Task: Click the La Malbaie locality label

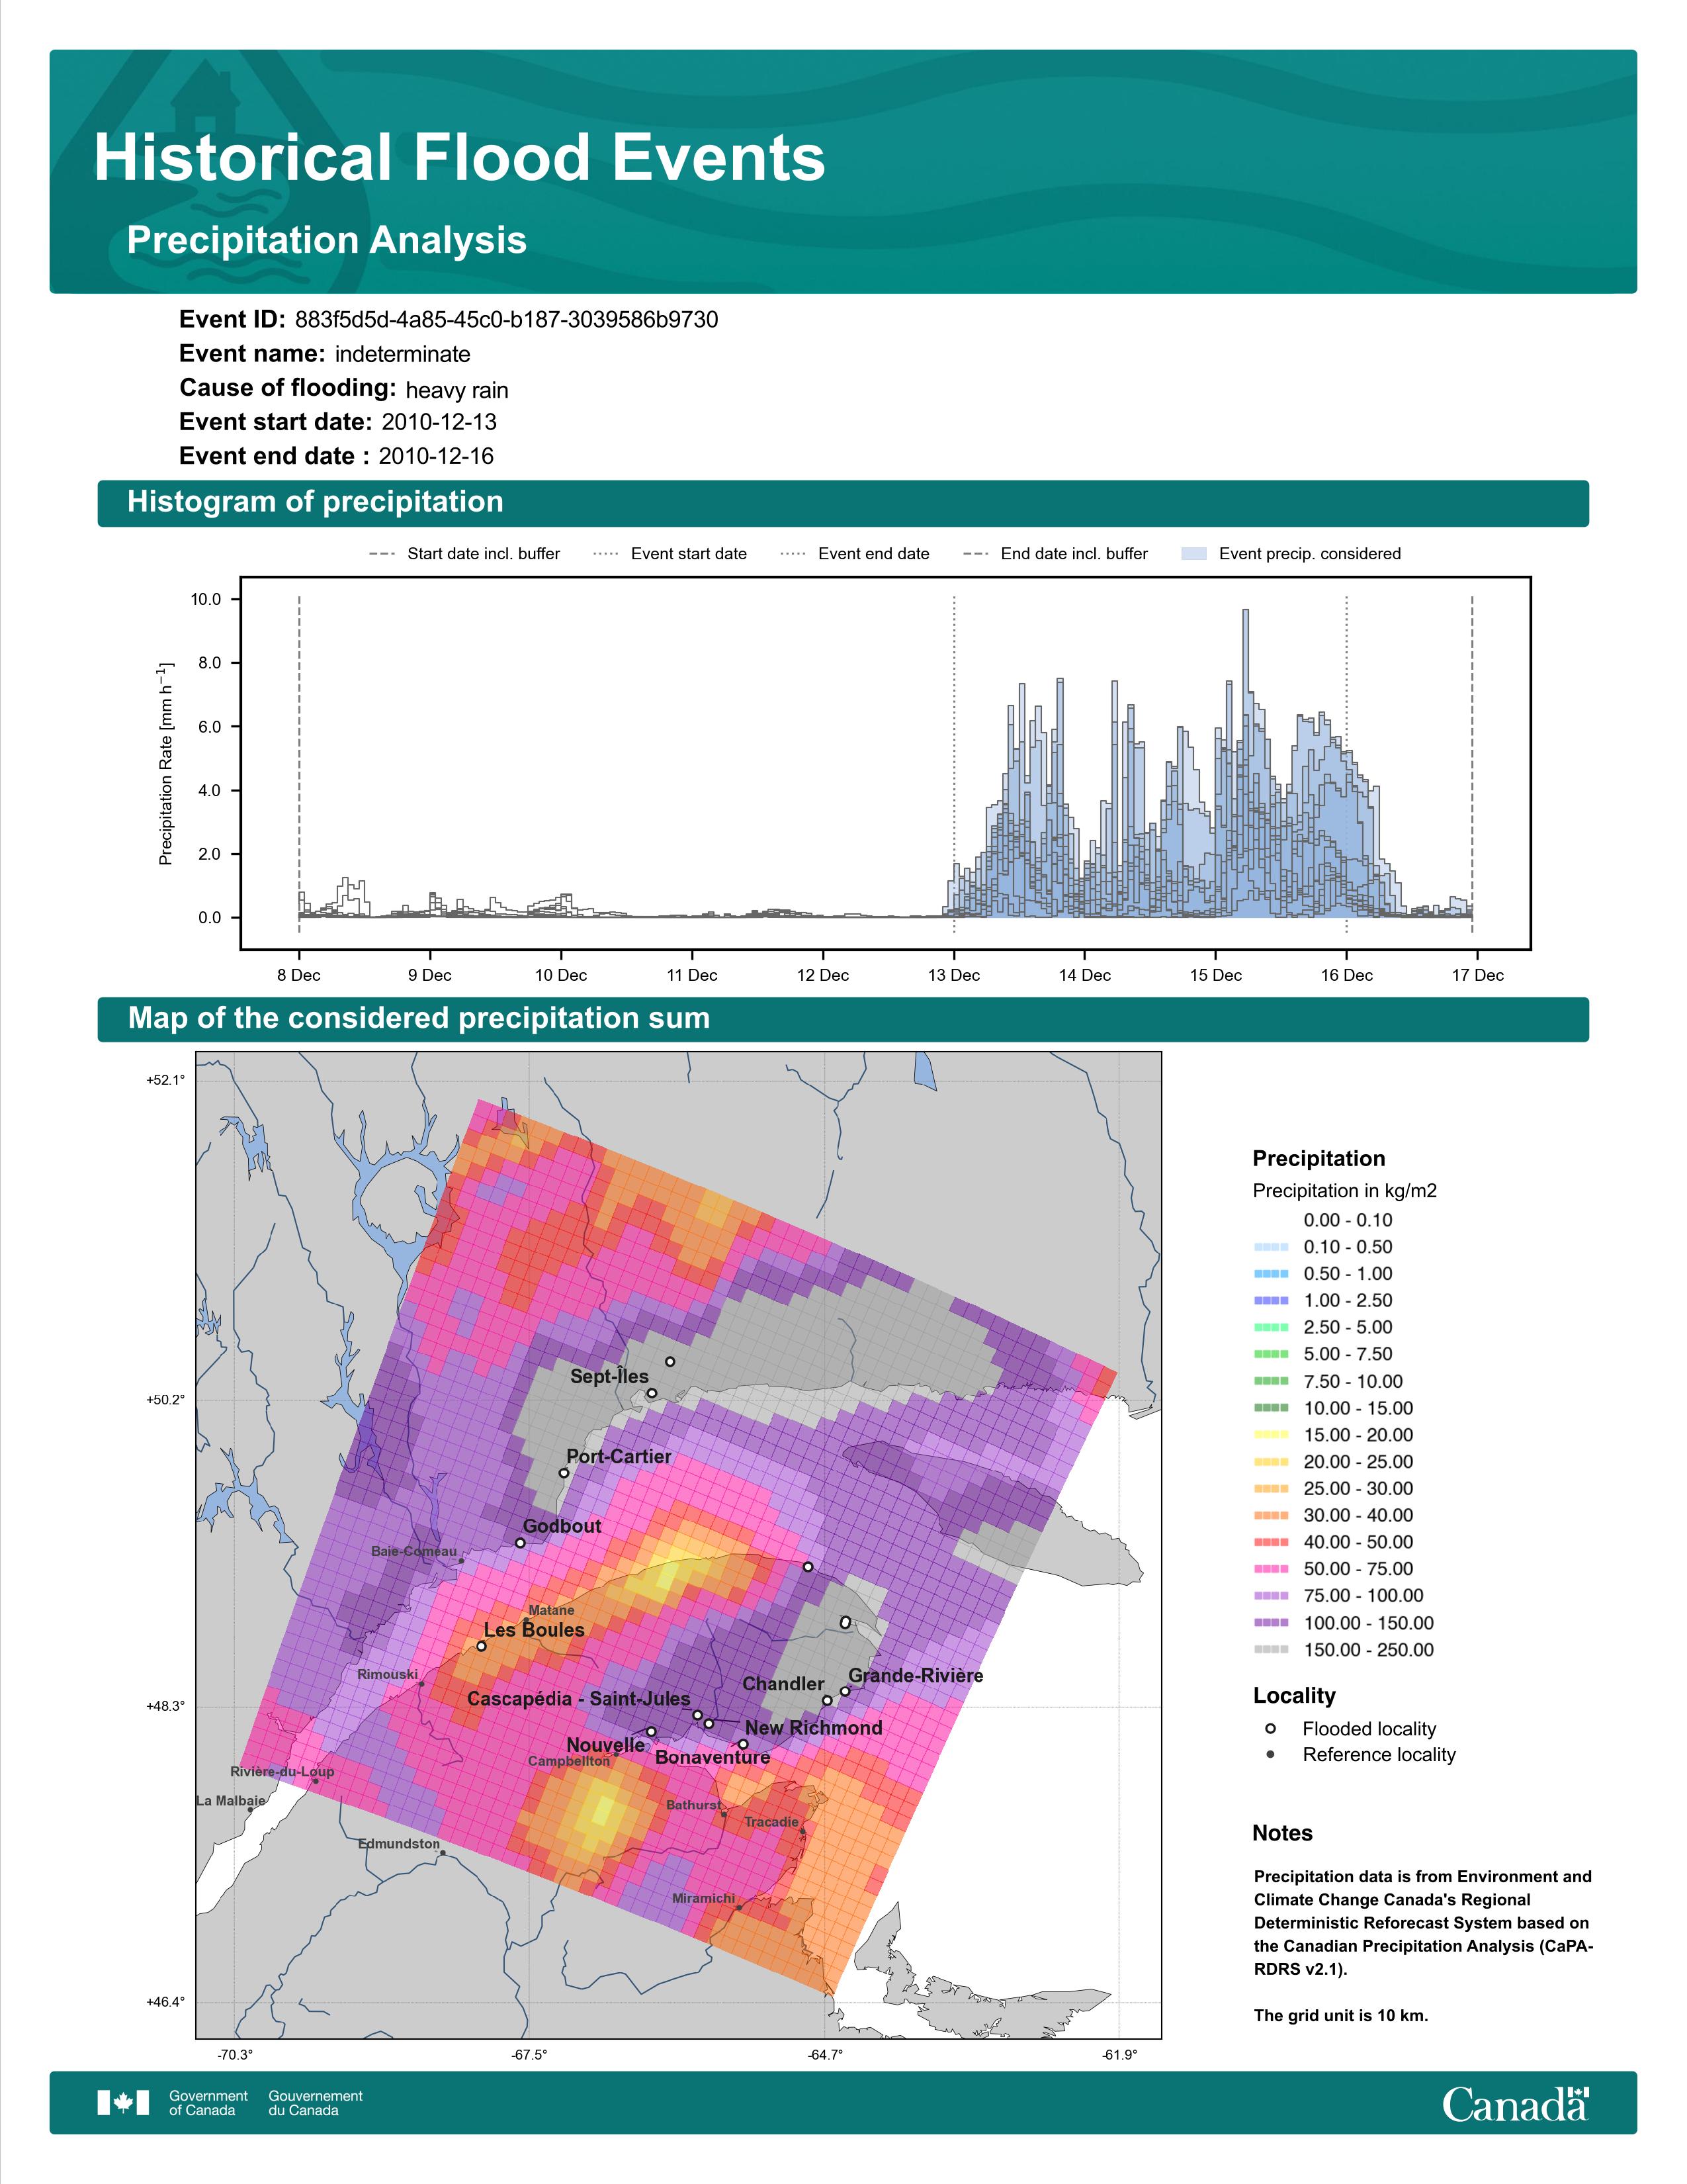Action: (x=231, y=1800)
